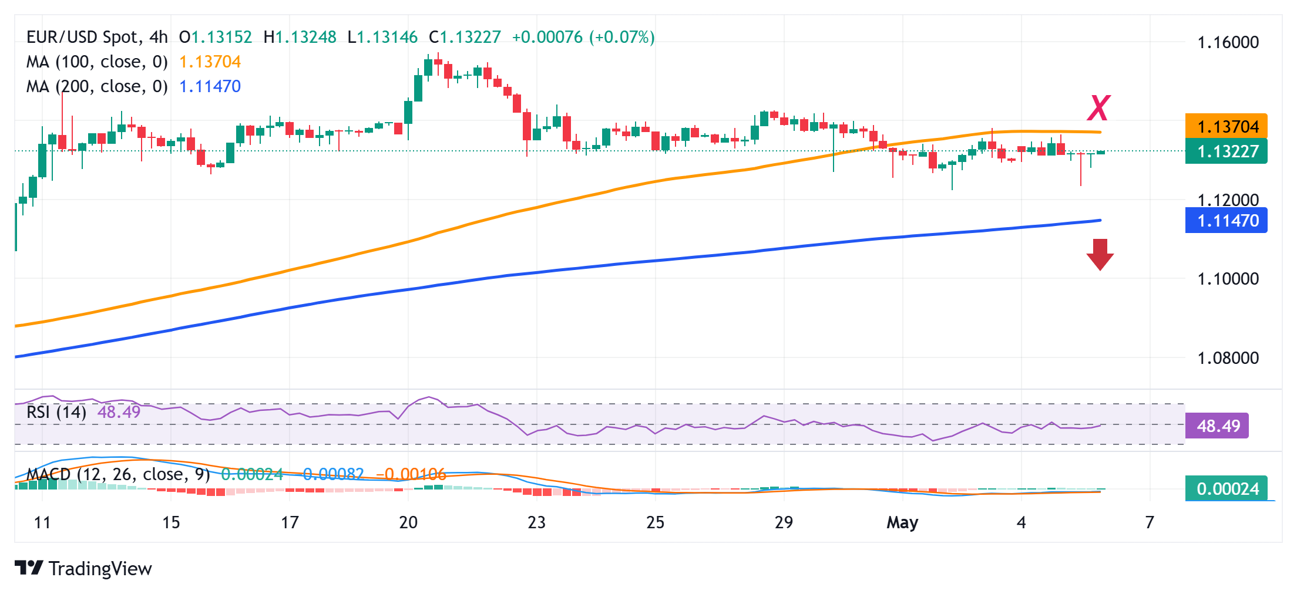Select the MA (200, close, 0) legend
This screenshot has height=594, width=1297.
point(97,86)
